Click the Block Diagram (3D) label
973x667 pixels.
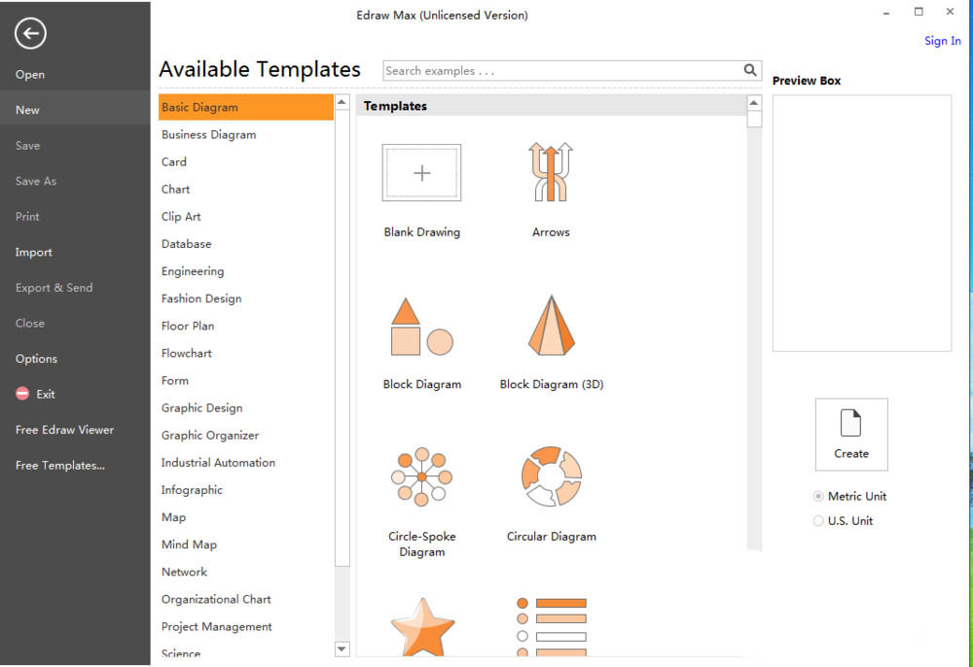pyautogui.click(x=552, y=384)
